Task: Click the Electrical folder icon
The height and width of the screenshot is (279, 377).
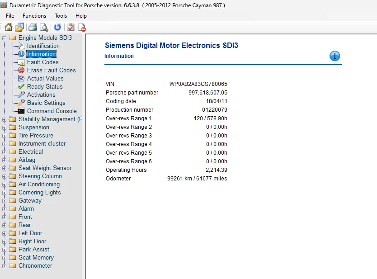Action: [12, 152]
